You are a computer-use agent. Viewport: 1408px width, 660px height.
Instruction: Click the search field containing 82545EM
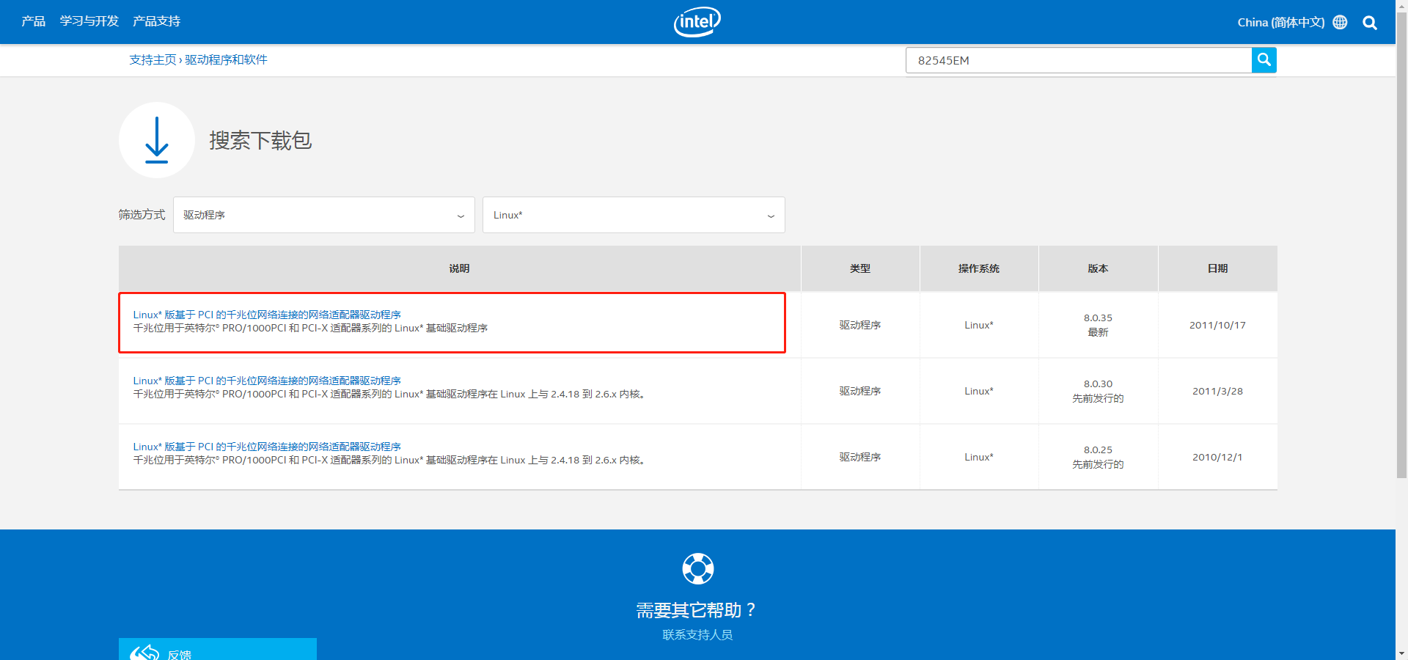click(x=1078, y=60)
